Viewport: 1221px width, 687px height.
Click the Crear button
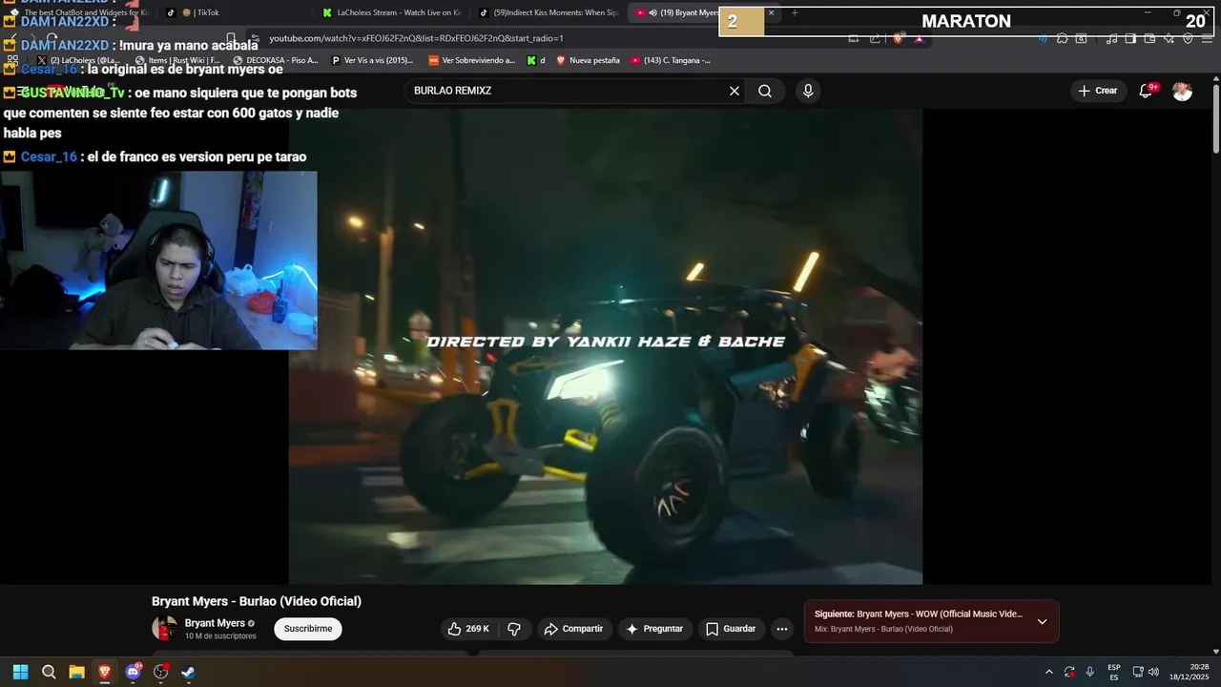point(1097,91)
